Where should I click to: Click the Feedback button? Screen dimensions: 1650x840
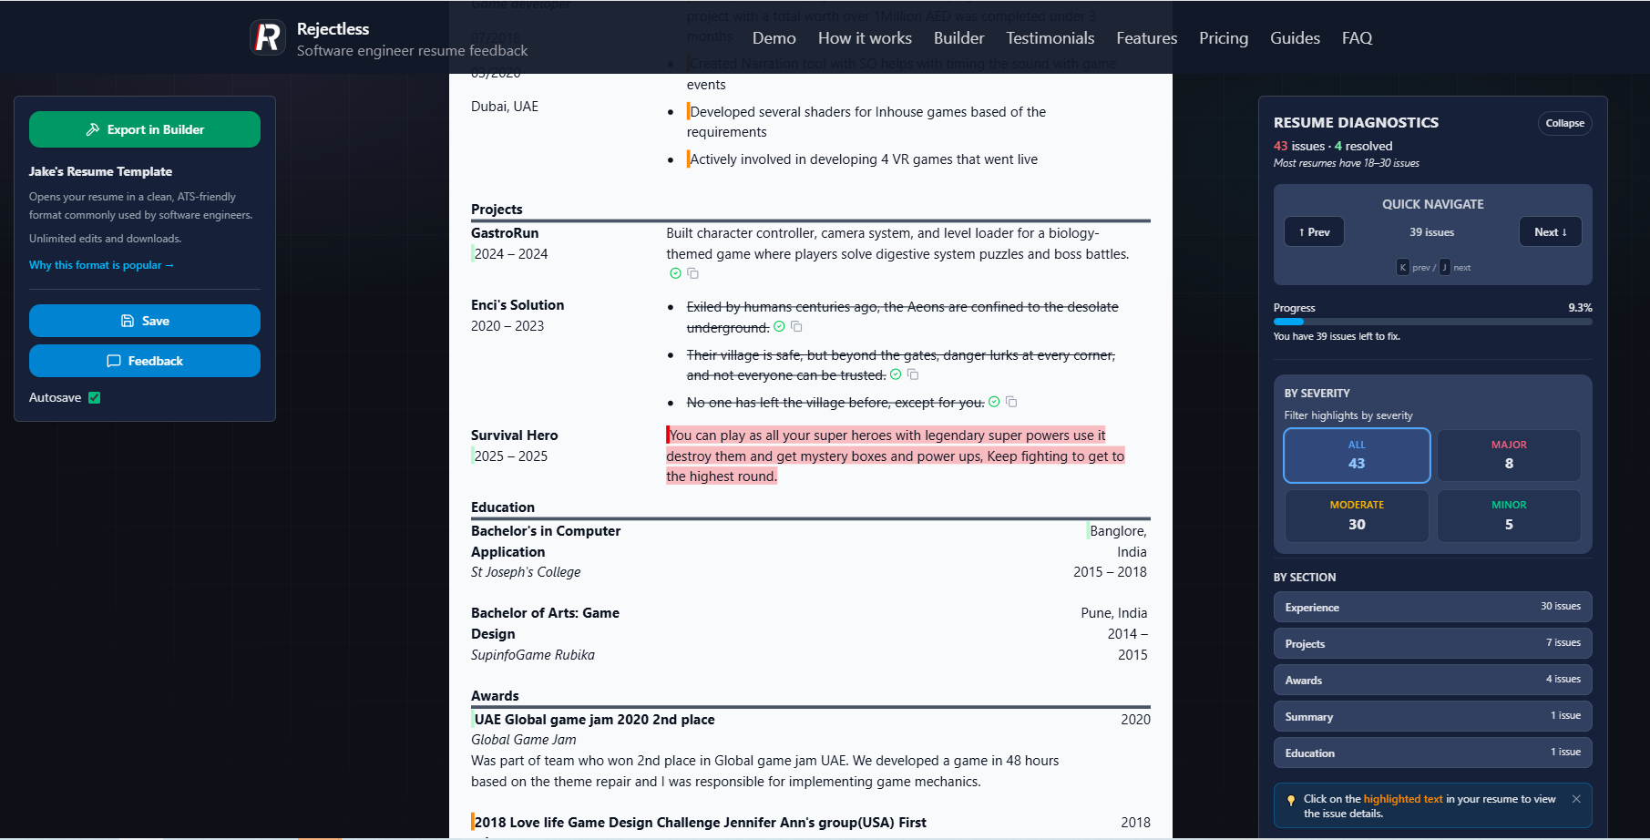point(145,361)
